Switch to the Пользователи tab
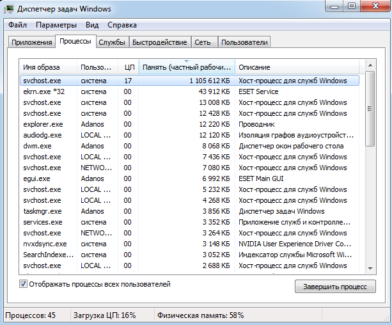The width and height of the screenshot is (392, 325). point(244,42)
